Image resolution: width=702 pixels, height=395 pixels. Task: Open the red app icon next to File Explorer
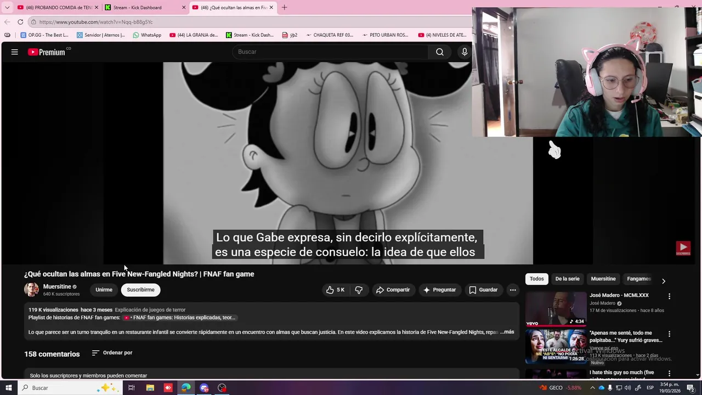pyautogui.click(x=168, y=388)
